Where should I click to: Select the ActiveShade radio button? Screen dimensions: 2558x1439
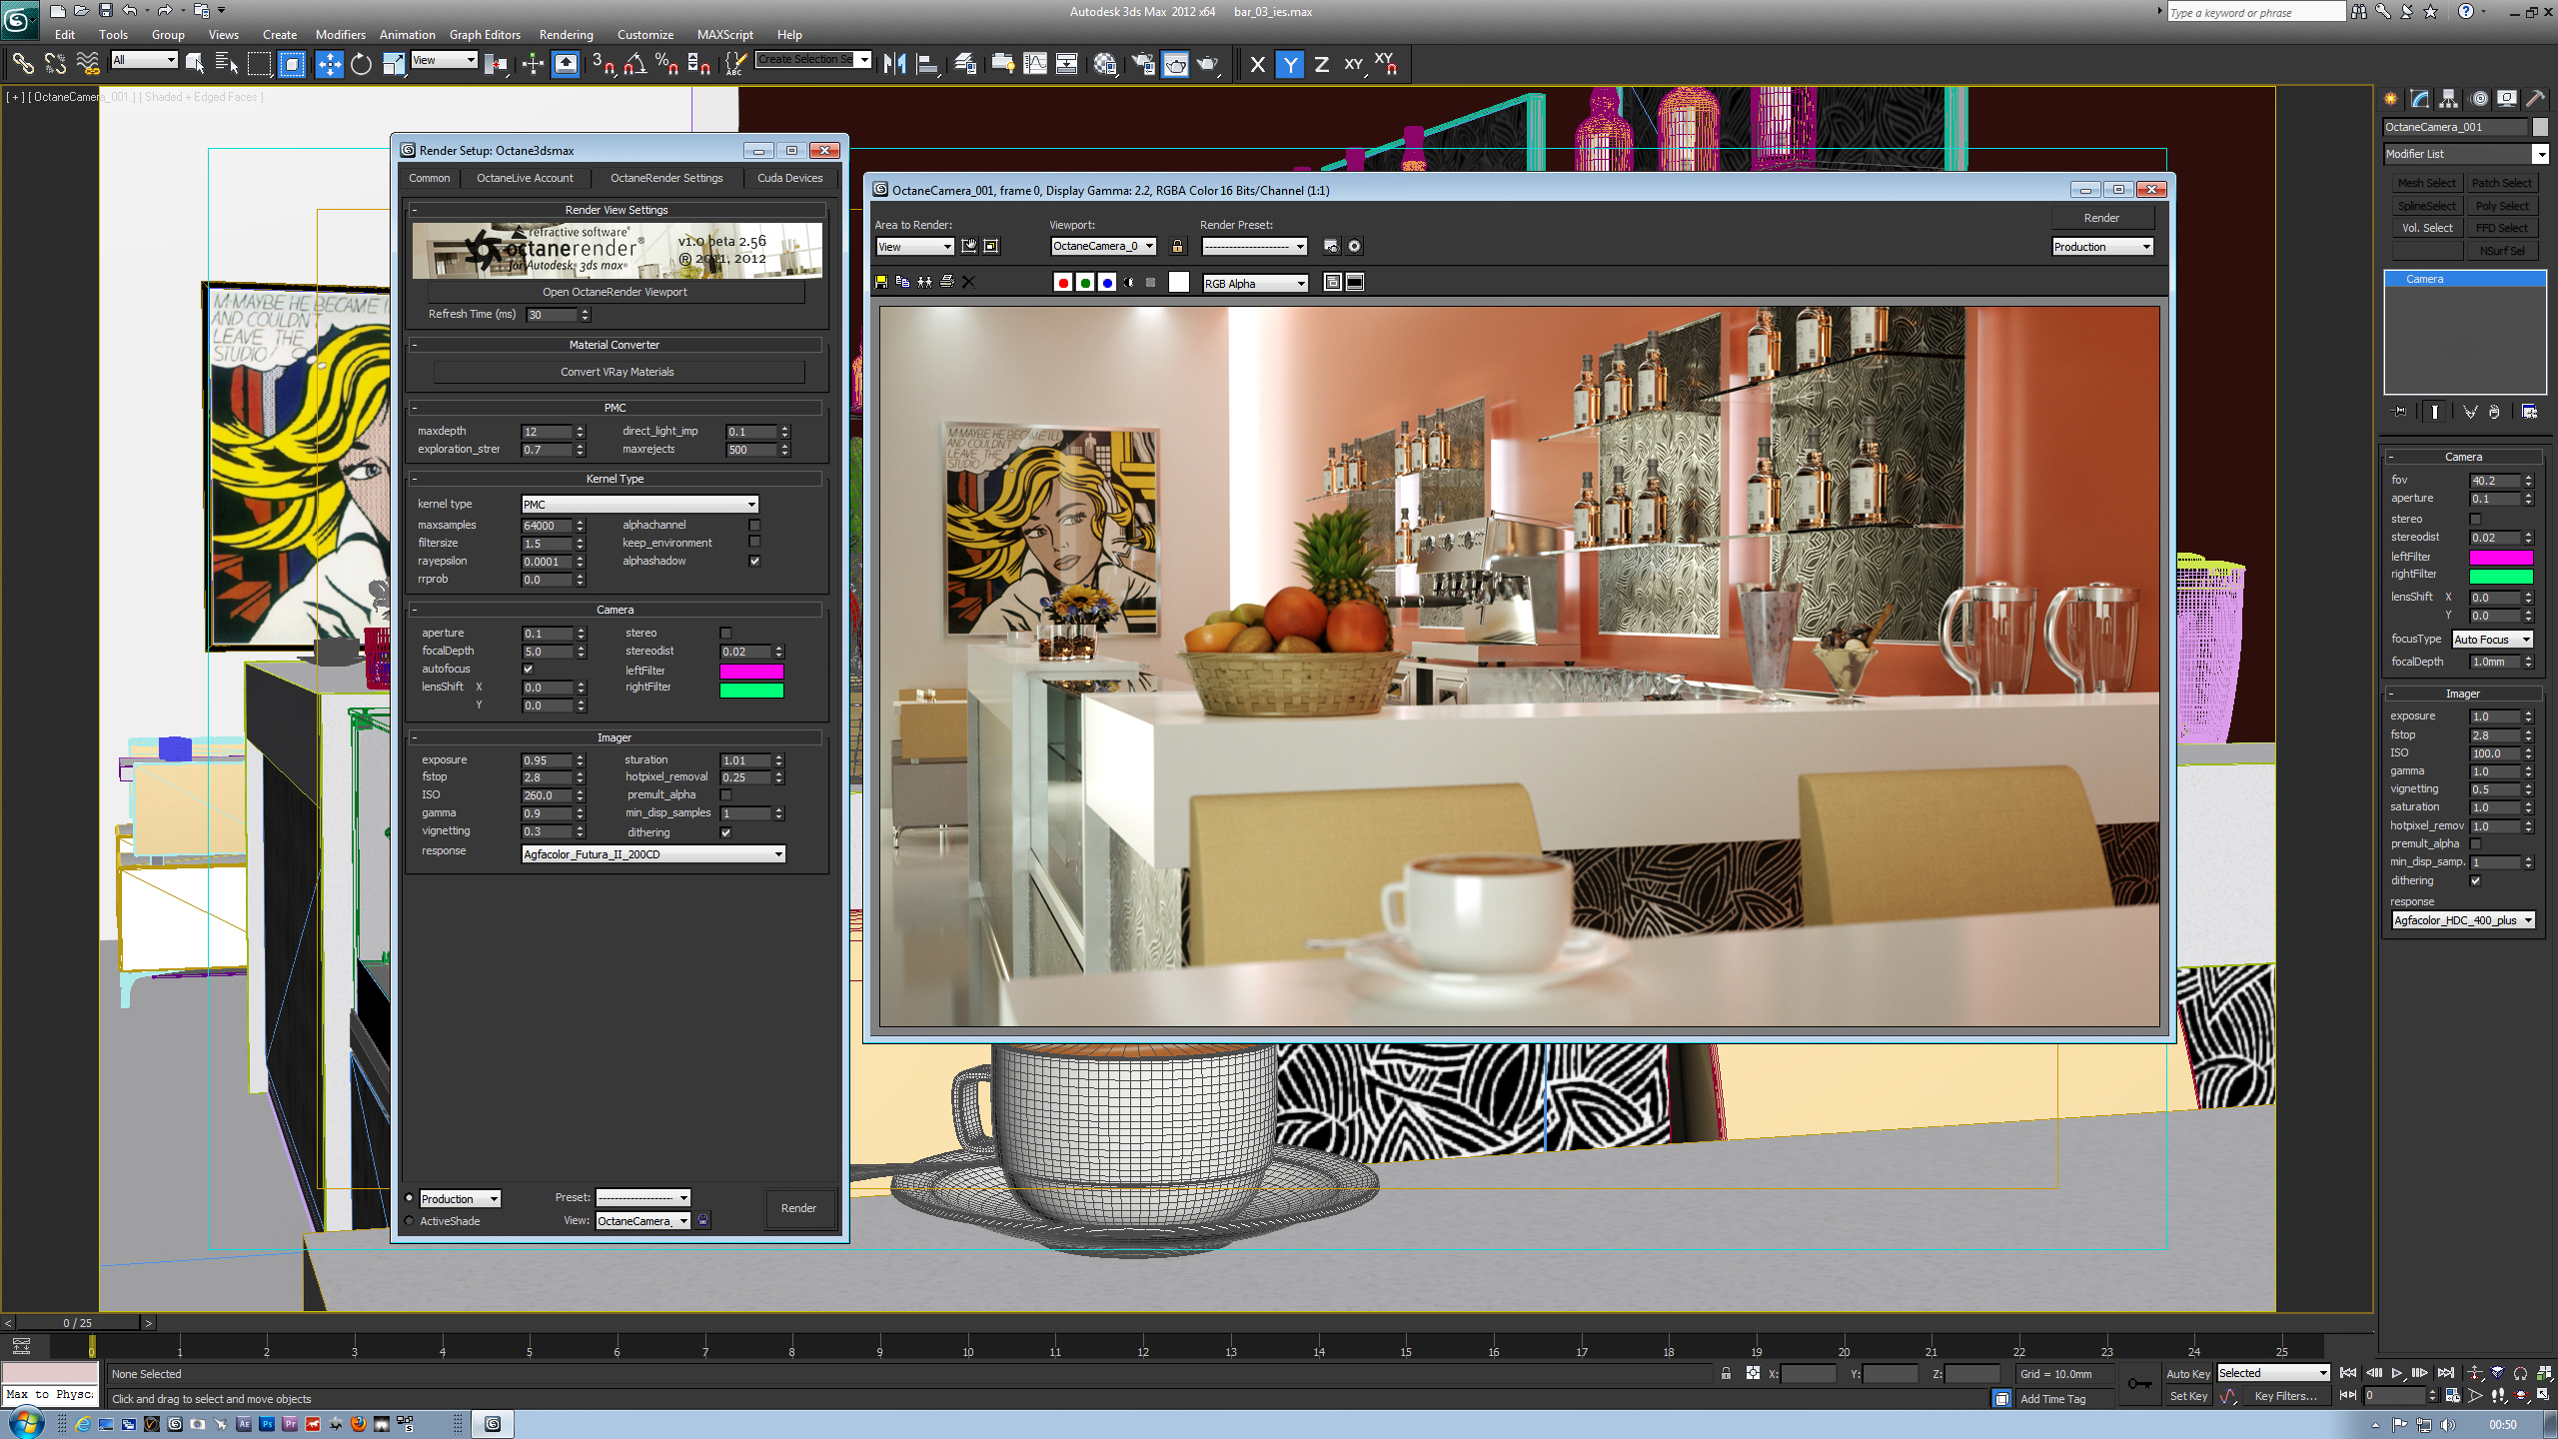click(410, 1221)
